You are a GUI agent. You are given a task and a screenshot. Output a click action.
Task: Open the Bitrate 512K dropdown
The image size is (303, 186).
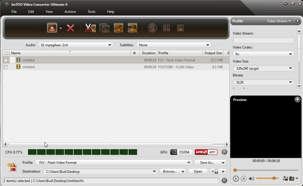(x=263, y=82)
